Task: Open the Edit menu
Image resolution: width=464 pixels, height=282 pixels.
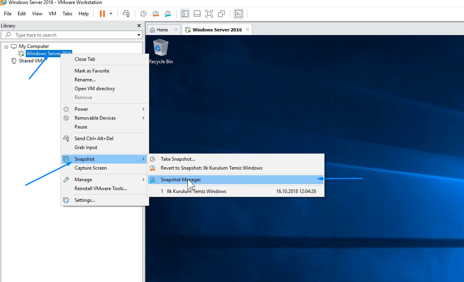Action: (x=22, y=14)
